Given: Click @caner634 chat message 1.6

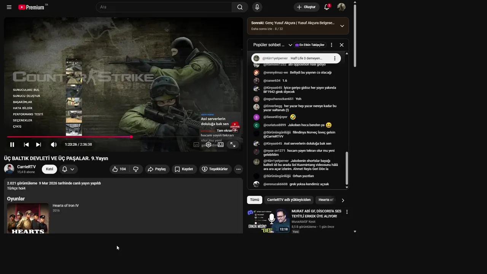Looking at the screenshot, I should [x=285, y=81].
